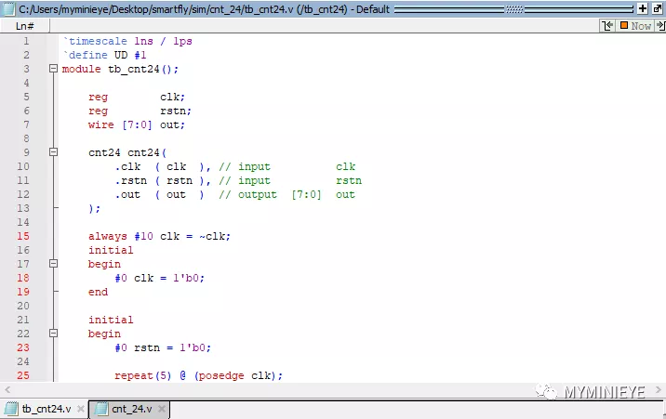Collapse the begin block fold on line 17

click(x=53, y=264)
